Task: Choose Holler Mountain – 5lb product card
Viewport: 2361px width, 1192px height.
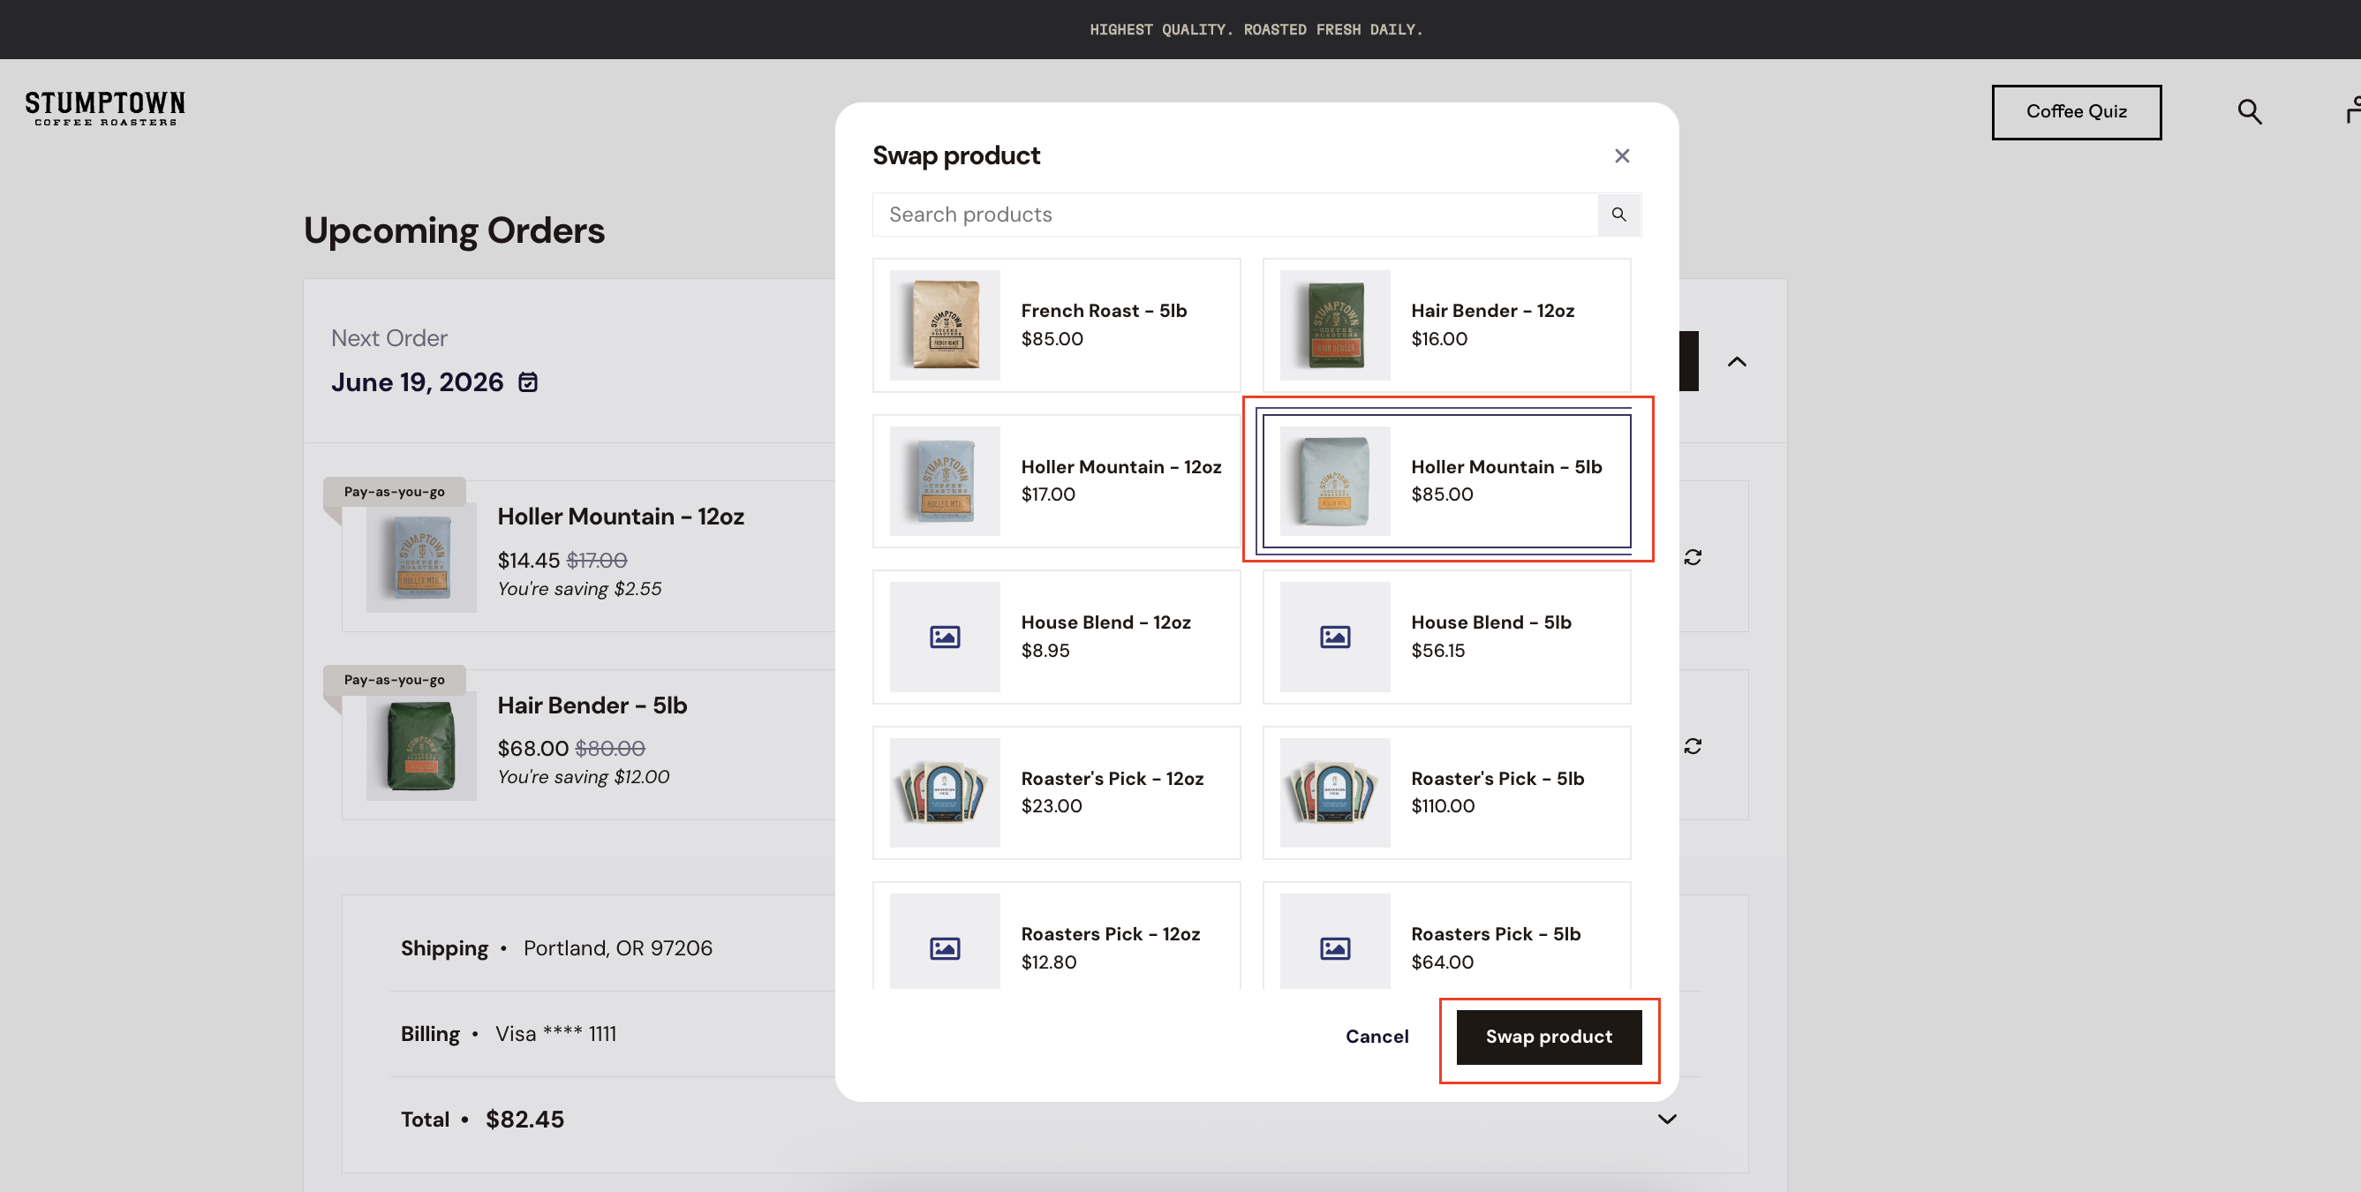Action: tap(1446, 481)
